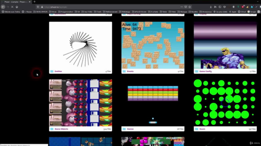Open the Dwitter folder link
This screenshot has width=261, height=146.
58,71
